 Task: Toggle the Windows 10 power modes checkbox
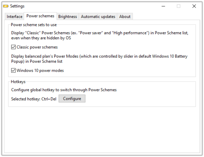coord(13,70)
